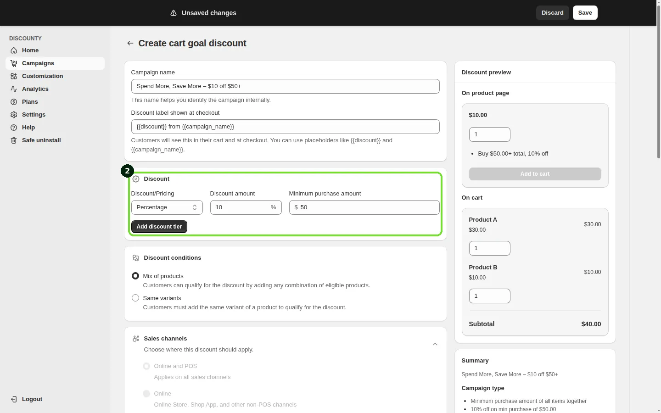
Task: Select the Mix of products radio option
Action: 135,276
